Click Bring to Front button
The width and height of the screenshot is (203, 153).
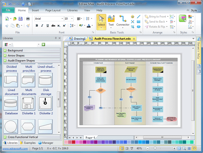(156, 16)
